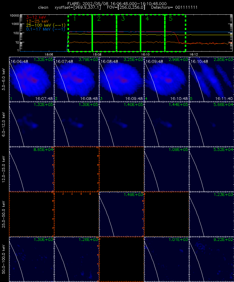Click the 1.40E+05 peak value text
The image size is (234, 282).
[x=133, y=104]
